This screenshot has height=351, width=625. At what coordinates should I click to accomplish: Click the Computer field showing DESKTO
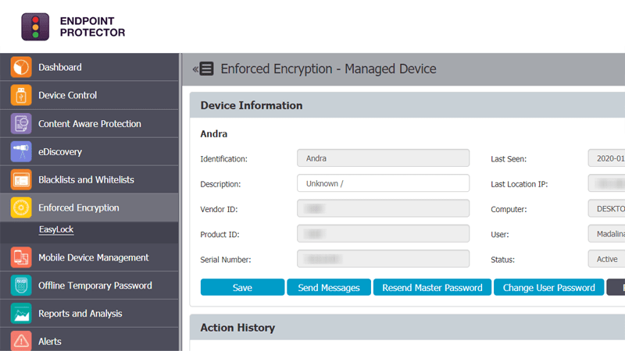click(x=607, y=208)
